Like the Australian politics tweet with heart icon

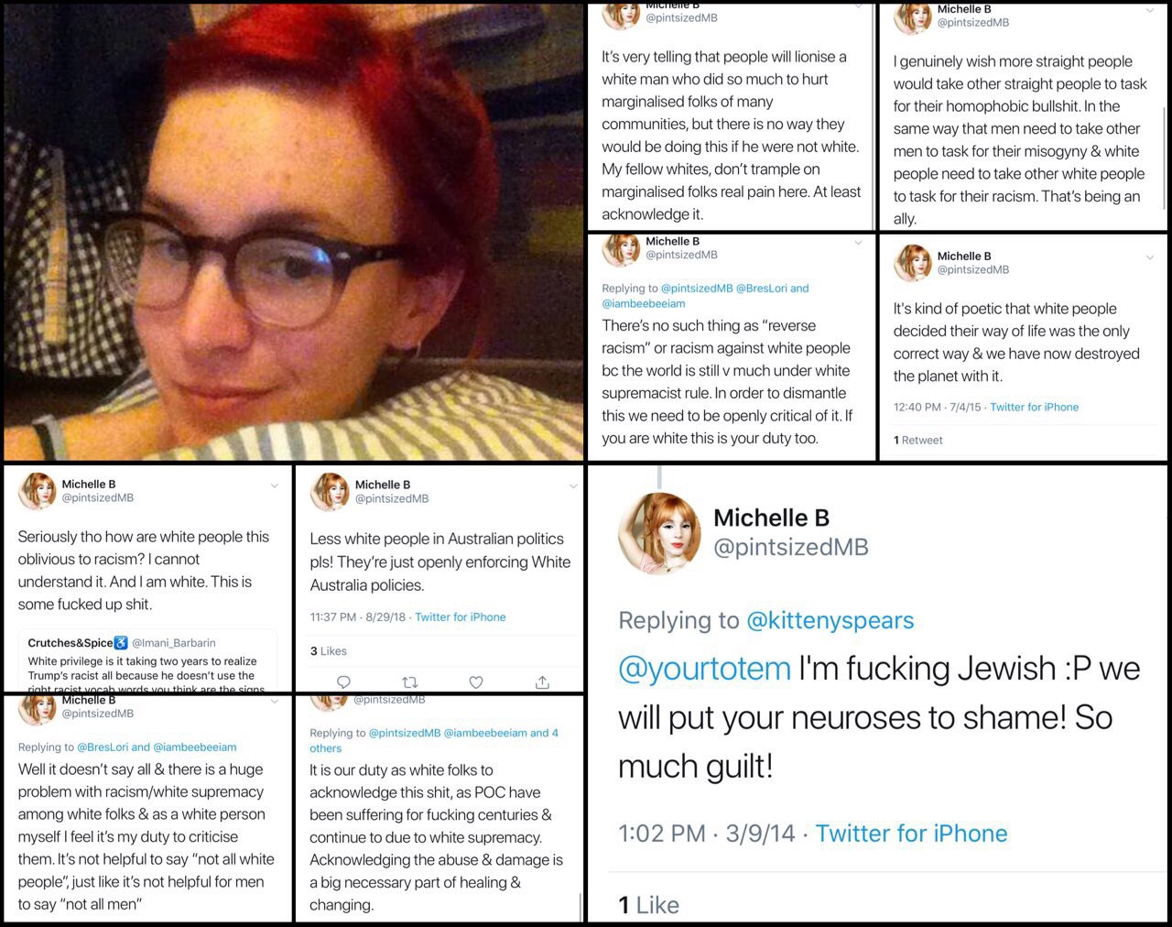point(476,682)
